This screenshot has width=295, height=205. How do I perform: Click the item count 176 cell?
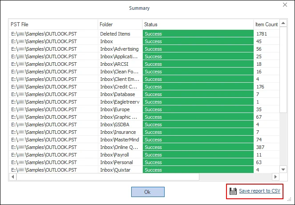click(x=267, y=87)
